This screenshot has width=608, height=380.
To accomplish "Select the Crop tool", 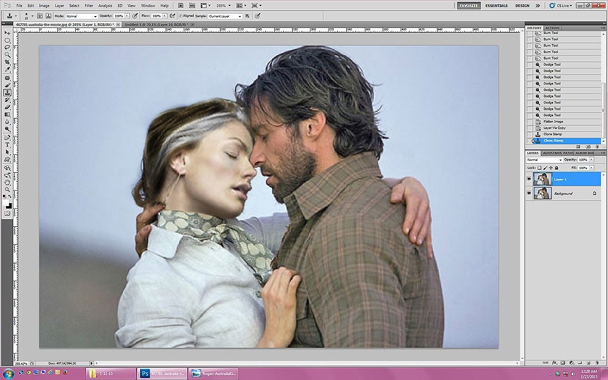I will point(7,62).
